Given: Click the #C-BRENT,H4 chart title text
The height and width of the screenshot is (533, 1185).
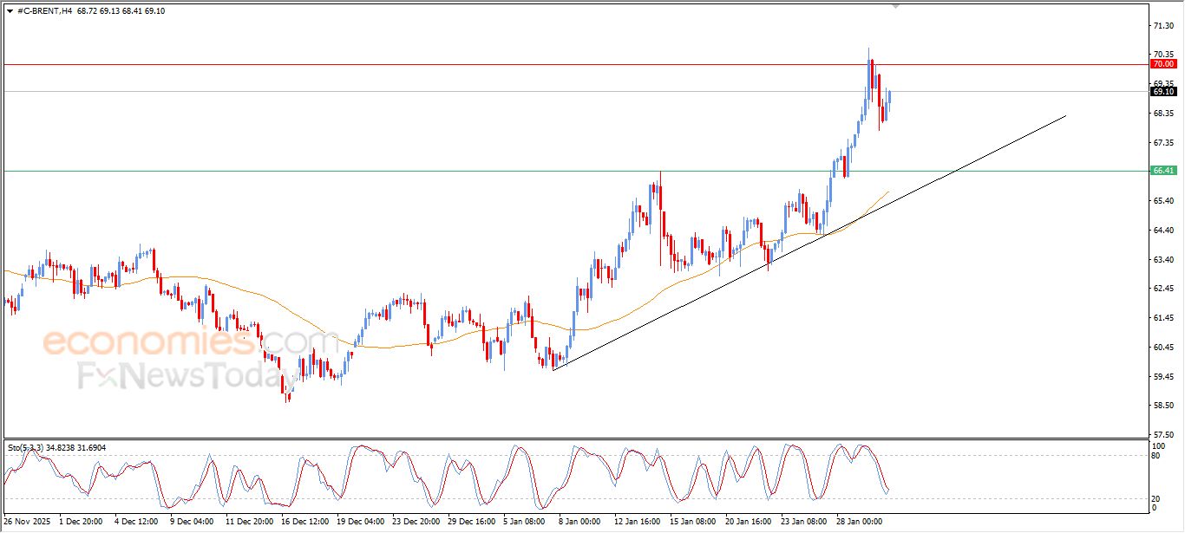Looking at the screenshot, I should click(44, 11).
